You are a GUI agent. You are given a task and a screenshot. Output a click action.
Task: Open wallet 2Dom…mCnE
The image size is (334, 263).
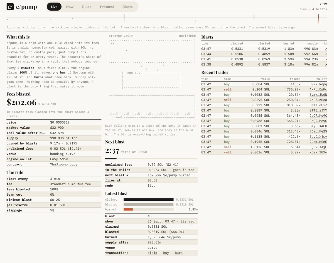click(x=318, y=142)
